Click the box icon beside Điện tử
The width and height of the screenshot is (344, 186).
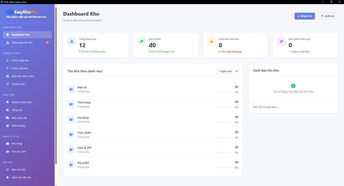click(71, 89)
